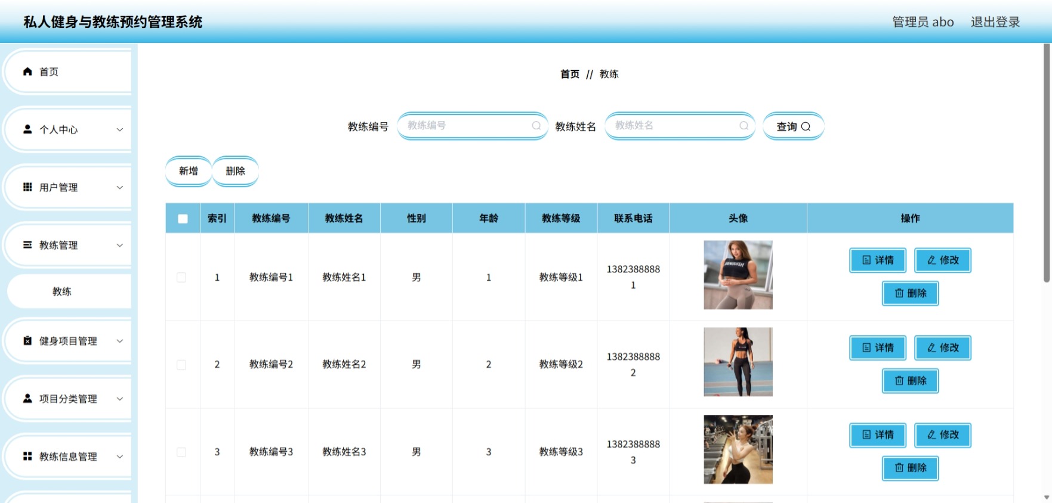The width and height of the screenshot is (1052, 503).
Task: Click the home icon in the sidebar
Action: coord(27,72)
